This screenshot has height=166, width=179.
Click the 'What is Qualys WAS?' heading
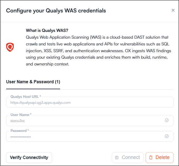pyautogui.click(x=47, y=31)
